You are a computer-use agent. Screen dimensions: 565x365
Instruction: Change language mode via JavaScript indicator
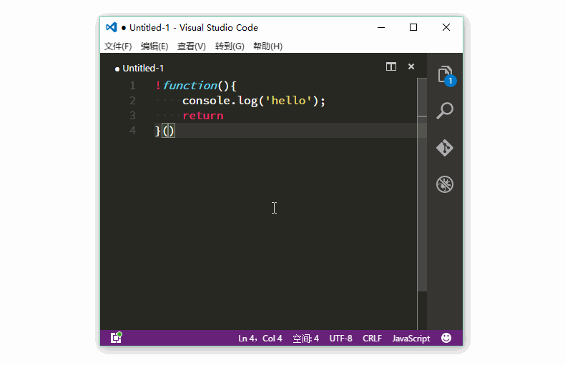(x=411, y=339)
